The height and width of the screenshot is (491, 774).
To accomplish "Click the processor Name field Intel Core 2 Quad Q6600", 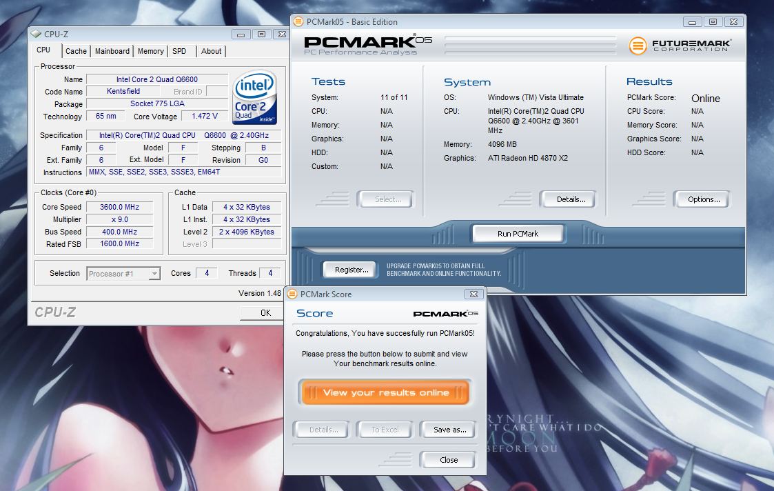I will pyautogui.click(x=157, y=79).
